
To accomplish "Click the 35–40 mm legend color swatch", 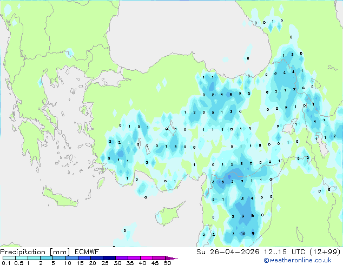I will [x=134, y=258].
